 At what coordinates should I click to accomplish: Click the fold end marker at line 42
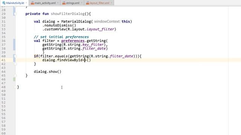[15, 64]
